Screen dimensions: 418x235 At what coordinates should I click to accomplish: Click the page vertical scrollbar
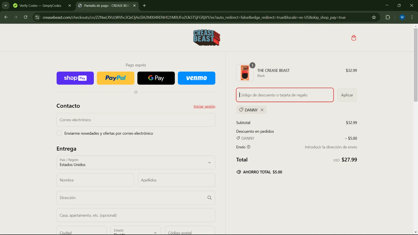(415, 65)
